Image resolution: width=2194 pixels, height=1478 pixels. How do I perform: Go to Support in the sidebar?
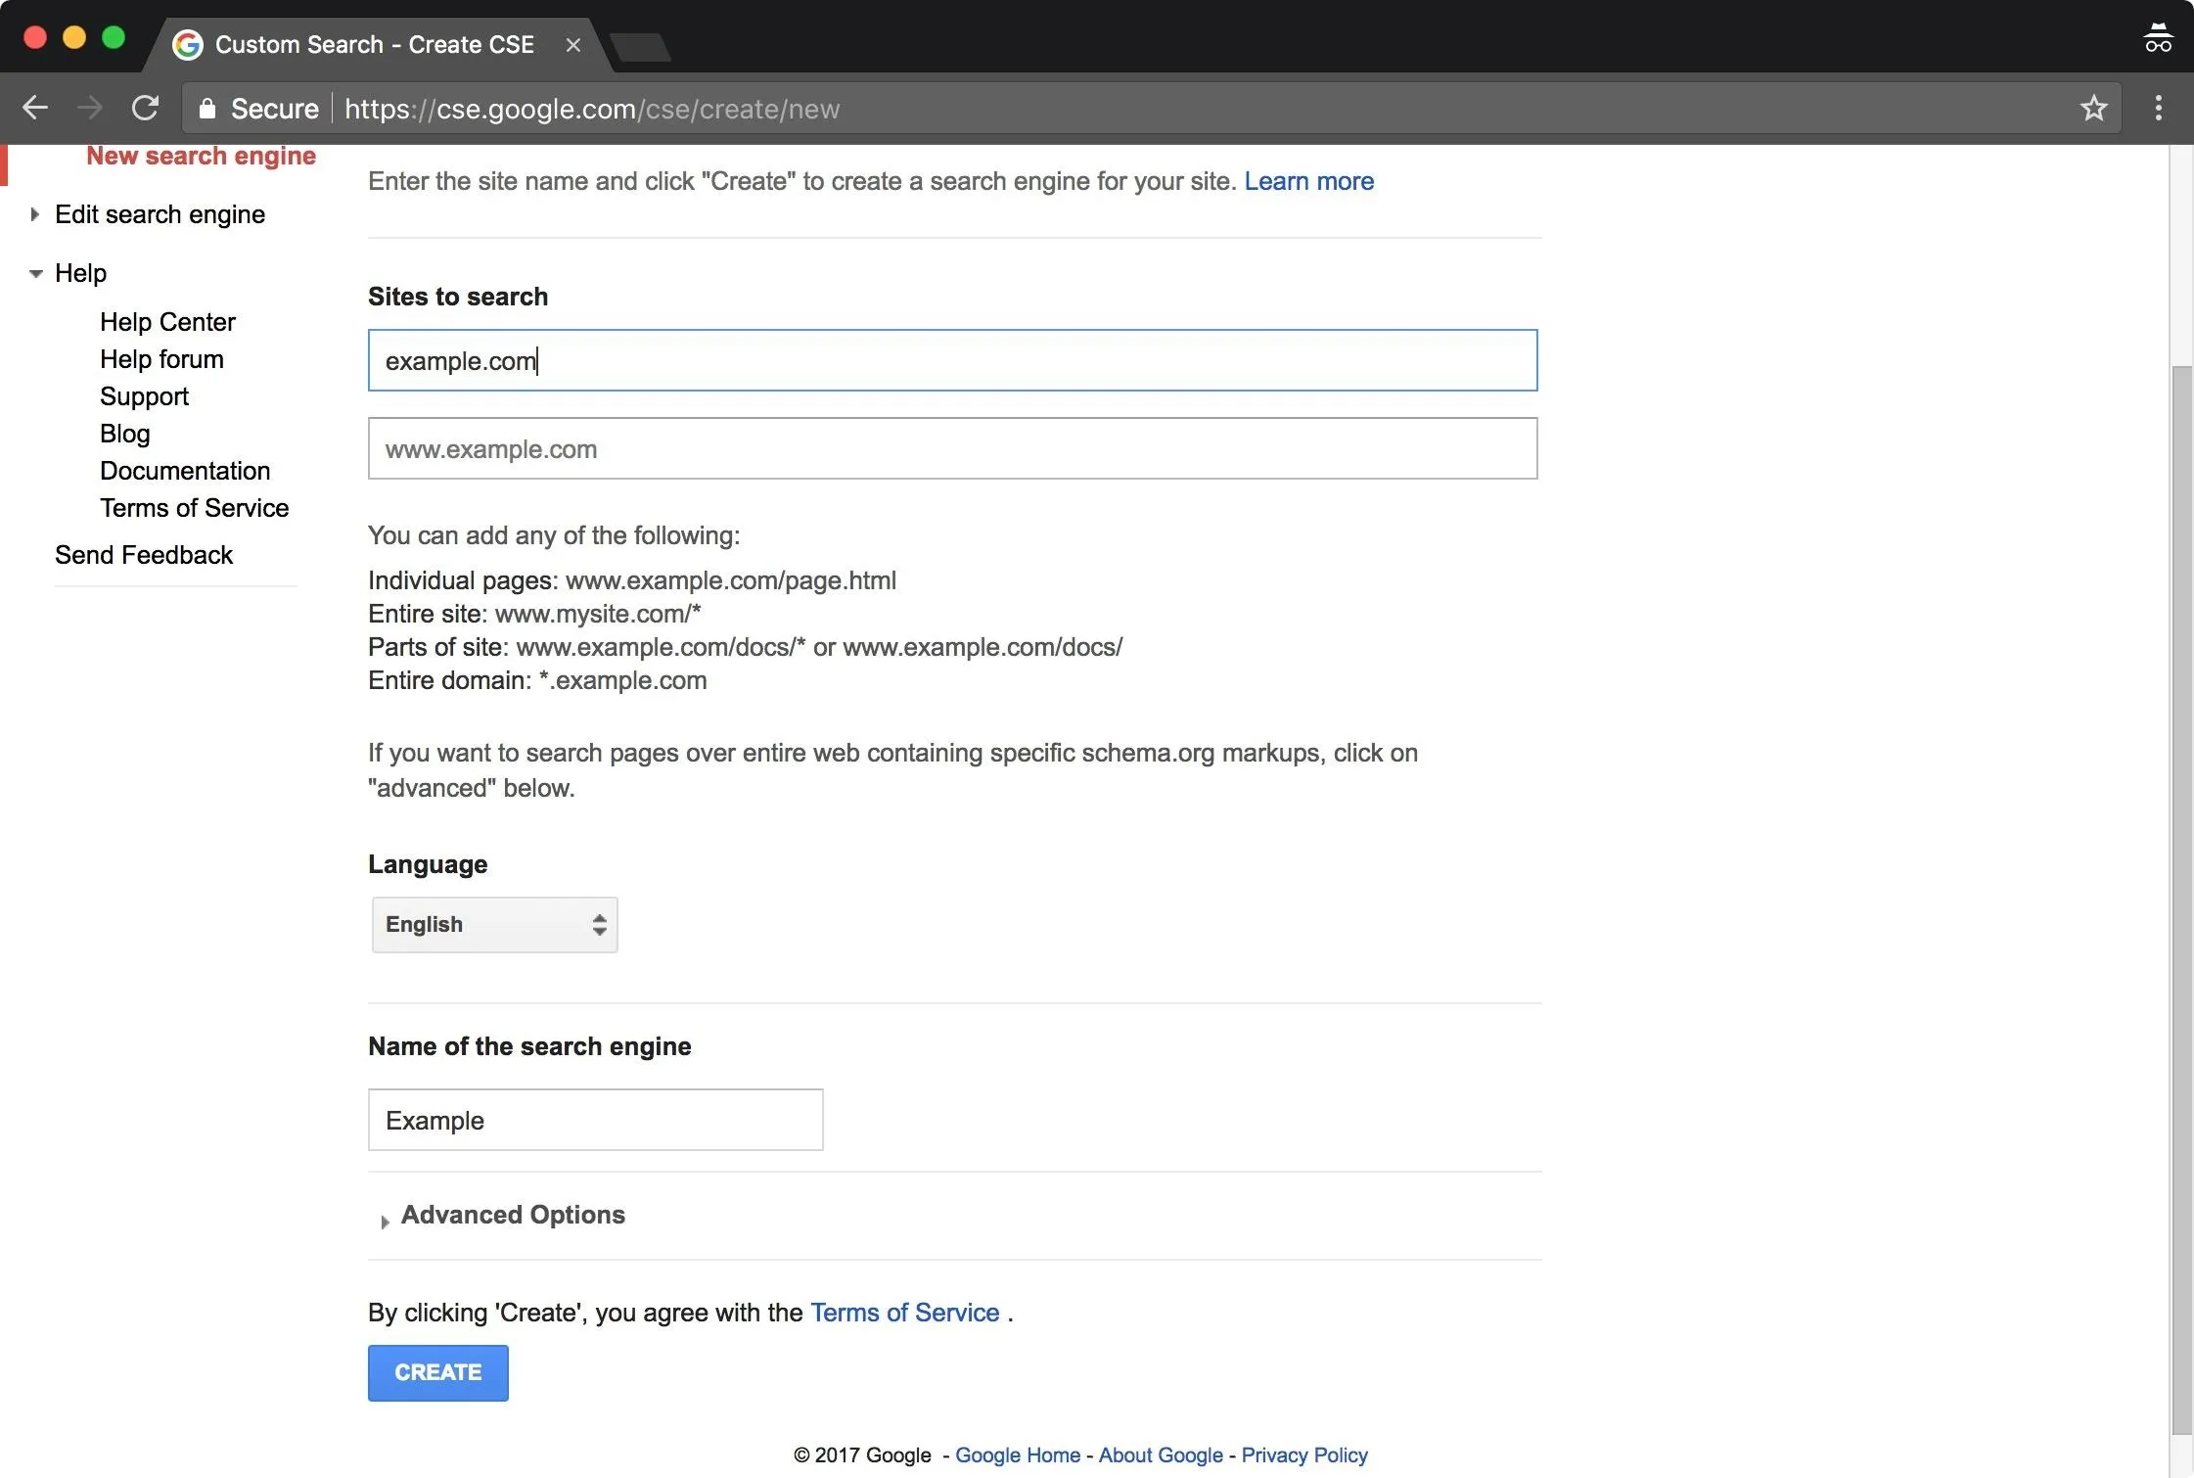coord(144,397)
